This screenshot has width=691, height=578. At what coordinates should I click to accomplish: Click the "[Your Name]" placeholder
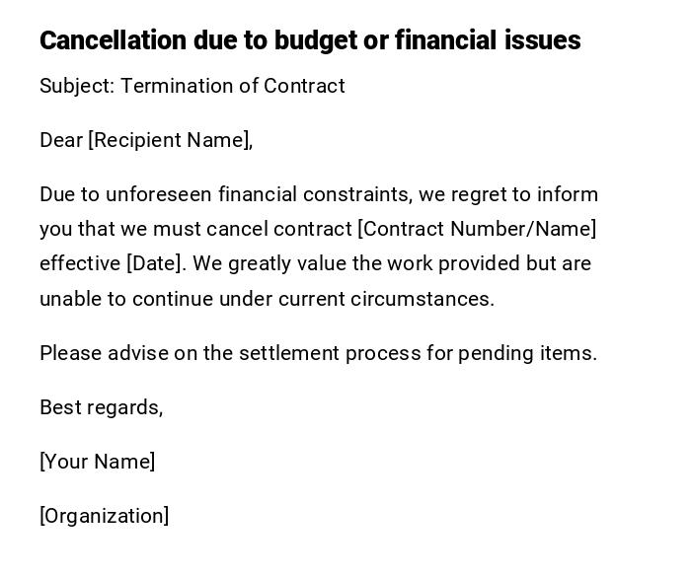pyautogui.click(x=98, y=462)
